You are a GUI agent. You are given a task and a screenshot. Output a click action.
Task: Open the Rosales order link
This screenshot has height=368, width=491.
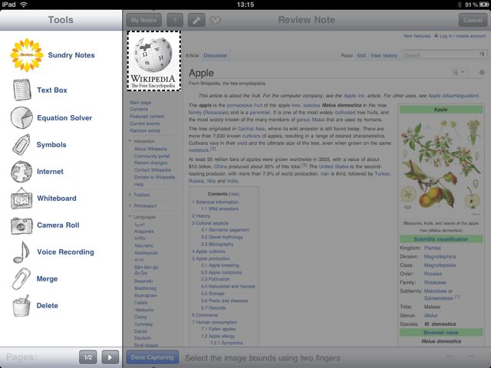(433, 274)
